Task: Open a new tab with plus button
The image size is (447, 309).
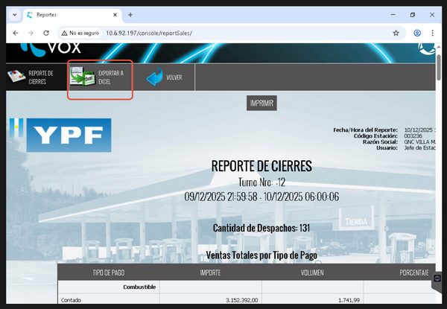Action: [x=130, y=15]
